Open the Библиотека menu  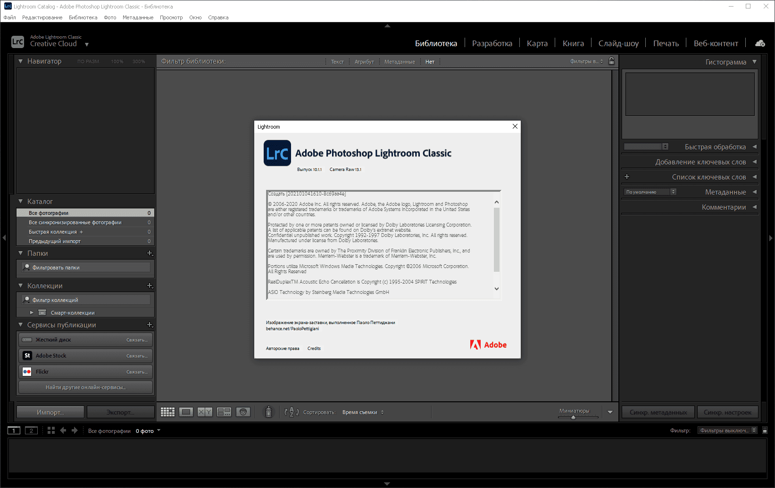(x=83, y=17)
